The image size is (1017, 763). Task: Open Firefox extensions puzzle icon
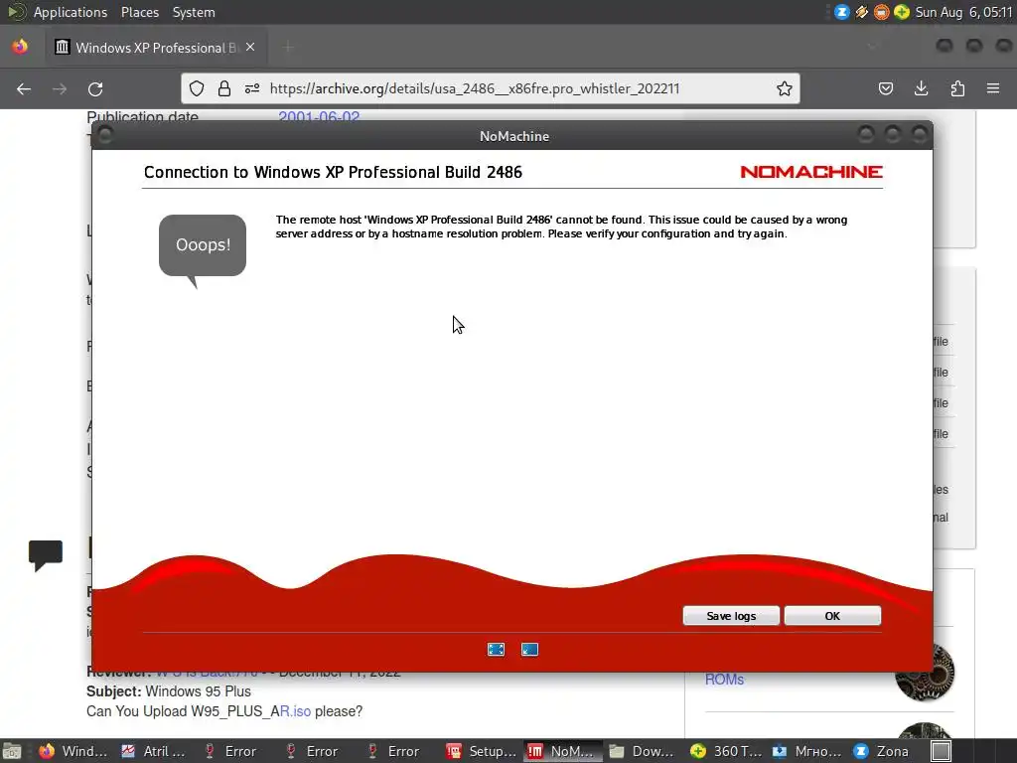coord(957,88)
